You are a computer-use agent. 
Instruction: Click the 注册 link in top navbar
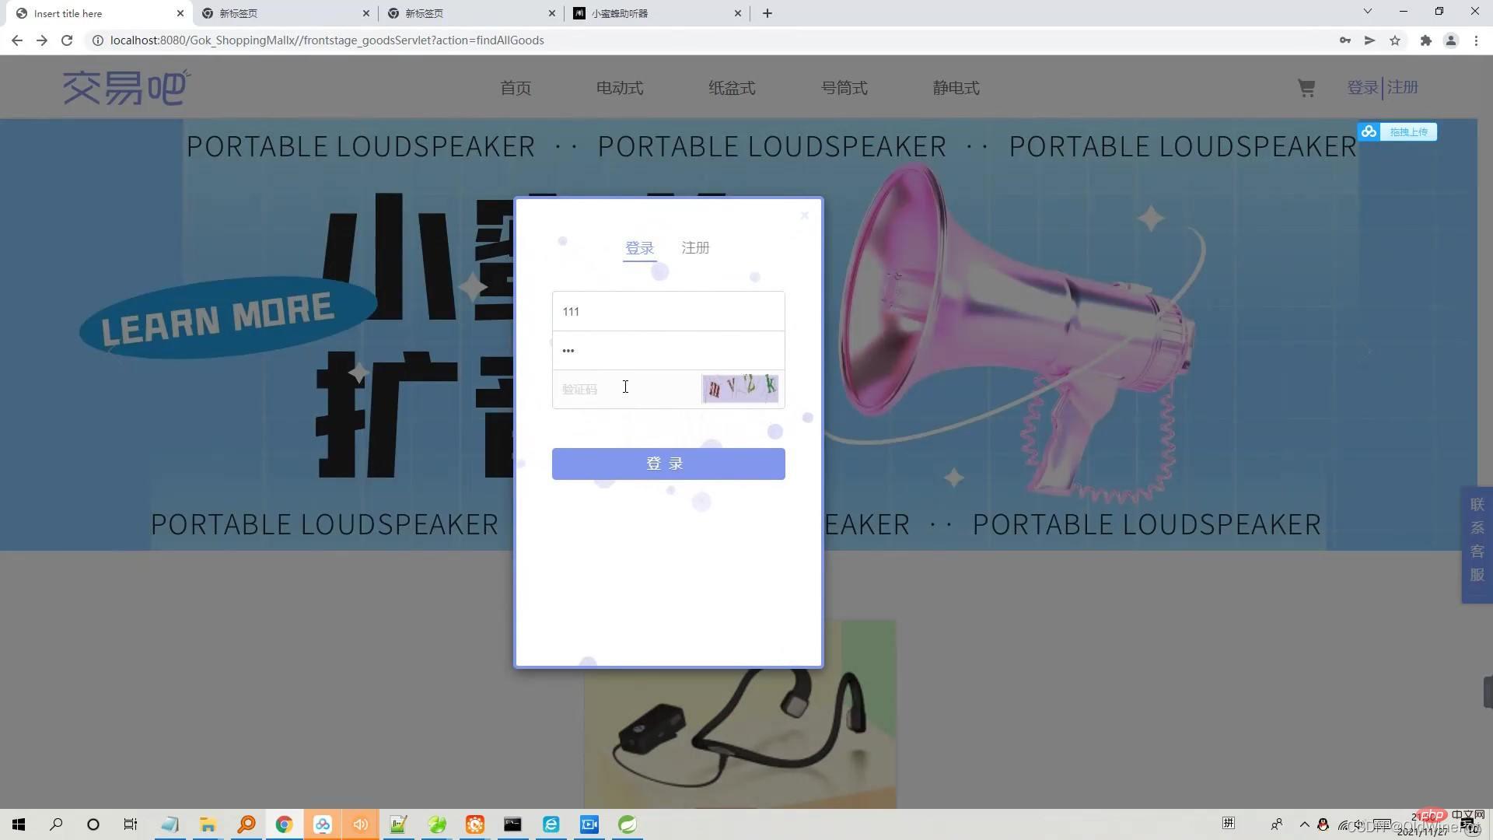pos(1402,87)
